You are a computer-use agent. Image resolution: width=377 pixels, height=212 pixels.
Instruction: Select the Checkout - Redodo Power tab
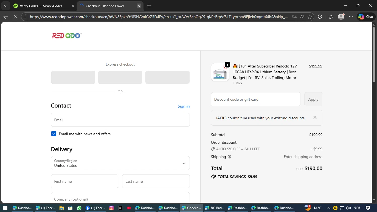[105, 6]
